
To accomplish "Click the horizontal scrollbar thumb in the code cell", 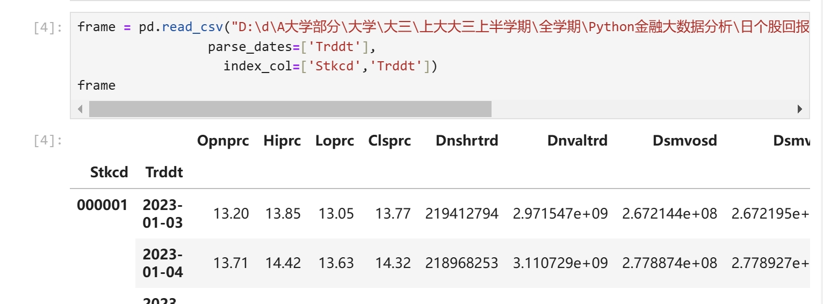I will [290, 109].
